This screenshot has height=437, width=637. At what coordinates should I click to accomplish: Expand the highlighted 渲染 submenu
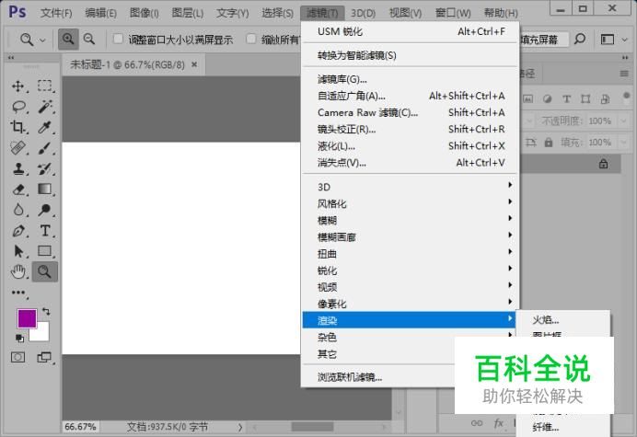click(409, 320)
